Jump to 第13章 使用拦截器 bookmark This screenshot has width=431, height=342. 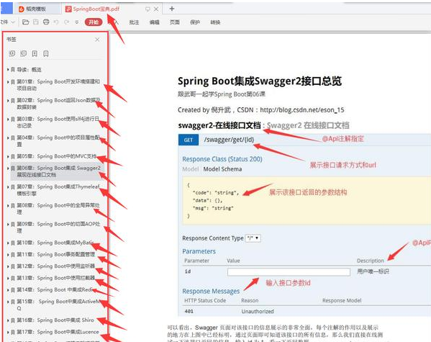(x=56, y=278)
